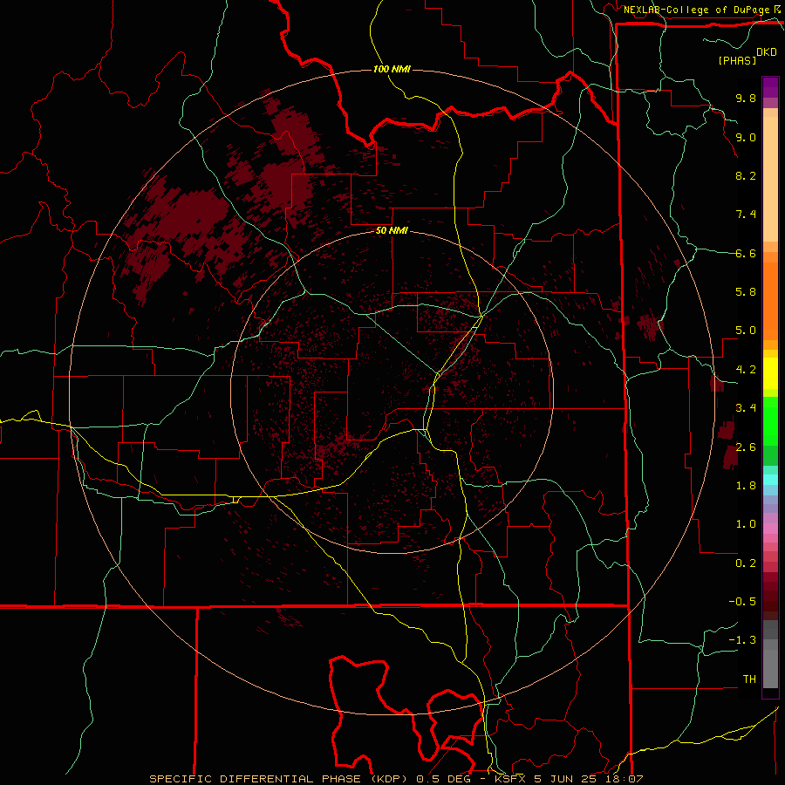The width and height of the screenshot is (785, 785).
Task: Select the 7.4 legend value
Action: tap(746, 215)
